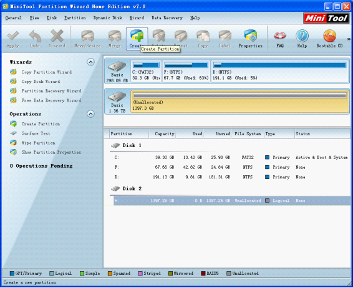The image size is (353, 288).
Task: Click the MiniTool logo
Action: [326, 18]
